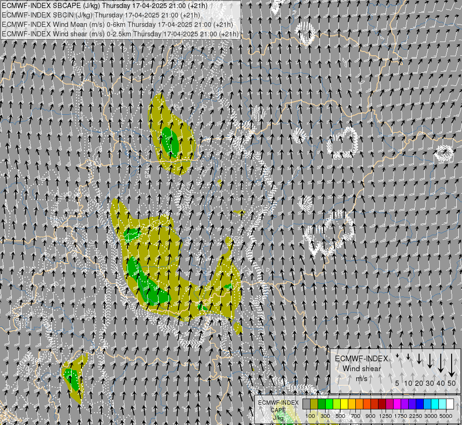462x425 pixels.
Task: Select the dark red maroon CAPE swatch
Action: [x=382, y=404]
